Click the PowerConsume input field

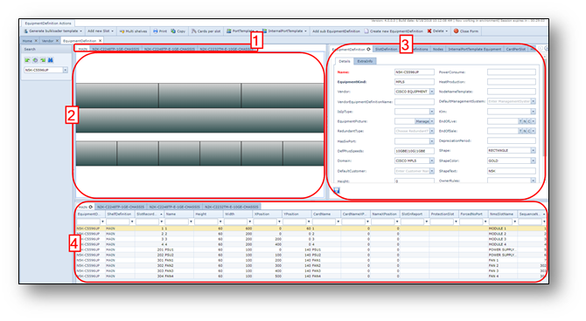click(512, 72)
